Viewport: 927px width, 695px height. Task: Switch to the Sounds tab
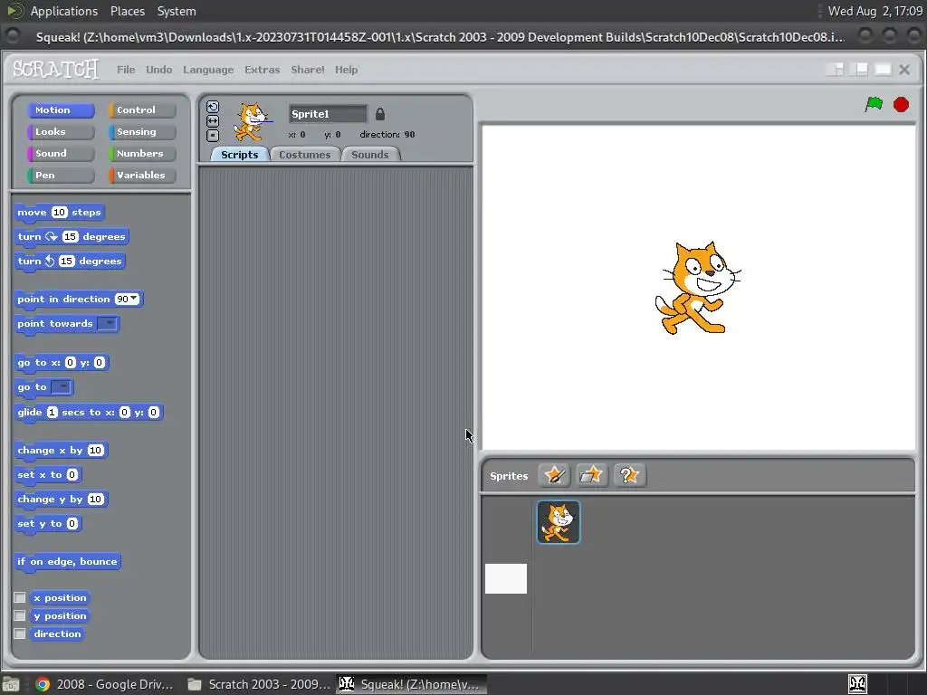pos(370,154)
